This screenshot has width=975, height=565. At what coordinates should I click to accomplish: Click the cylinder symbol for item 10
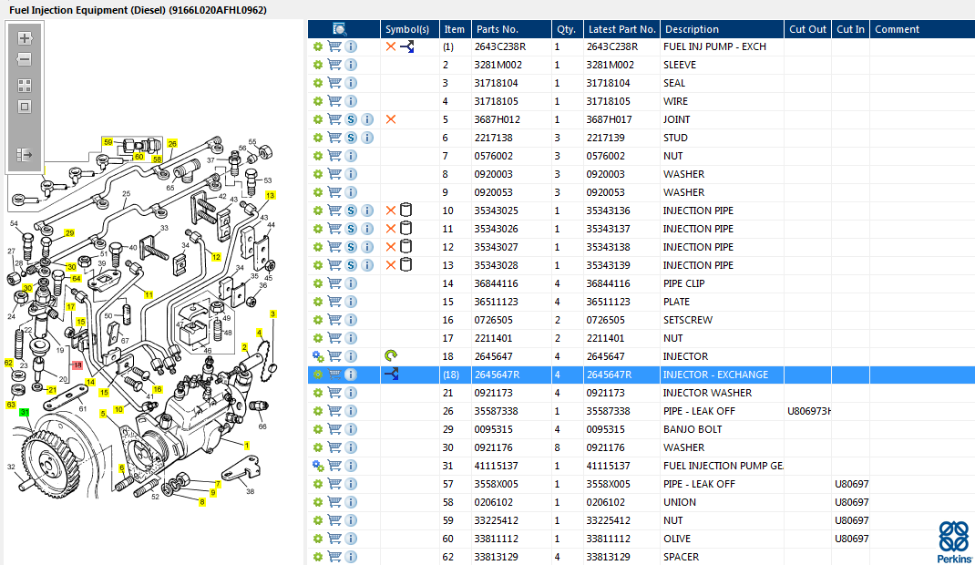pyautogui.click(x=406, y=211)
